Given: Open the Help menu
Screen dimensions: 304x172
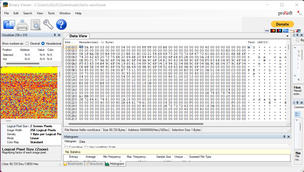Looking at the screenshot, I should click(78, 13).
